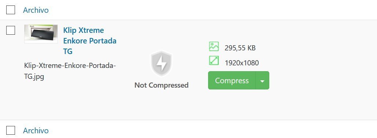The image size is (377, 138).
Task: Click blank footer area right of bottom Archivo
Action: point(212,130)
